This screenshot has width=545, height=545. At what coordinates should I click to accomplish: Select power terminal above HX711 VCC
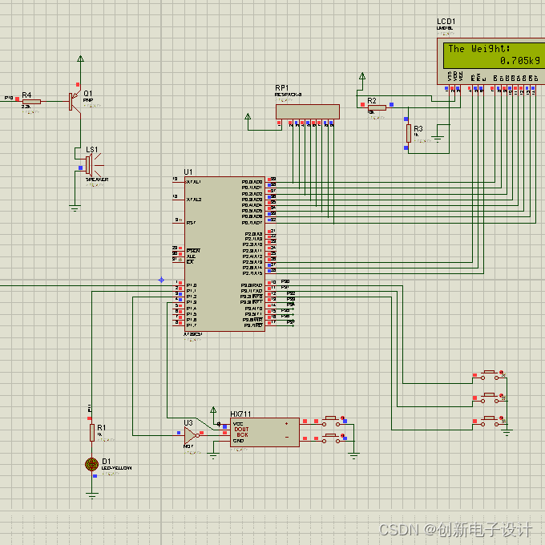[213, 410]
